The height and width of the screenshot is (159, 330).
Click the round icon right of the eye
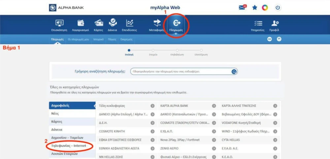(x=279, y=39)
